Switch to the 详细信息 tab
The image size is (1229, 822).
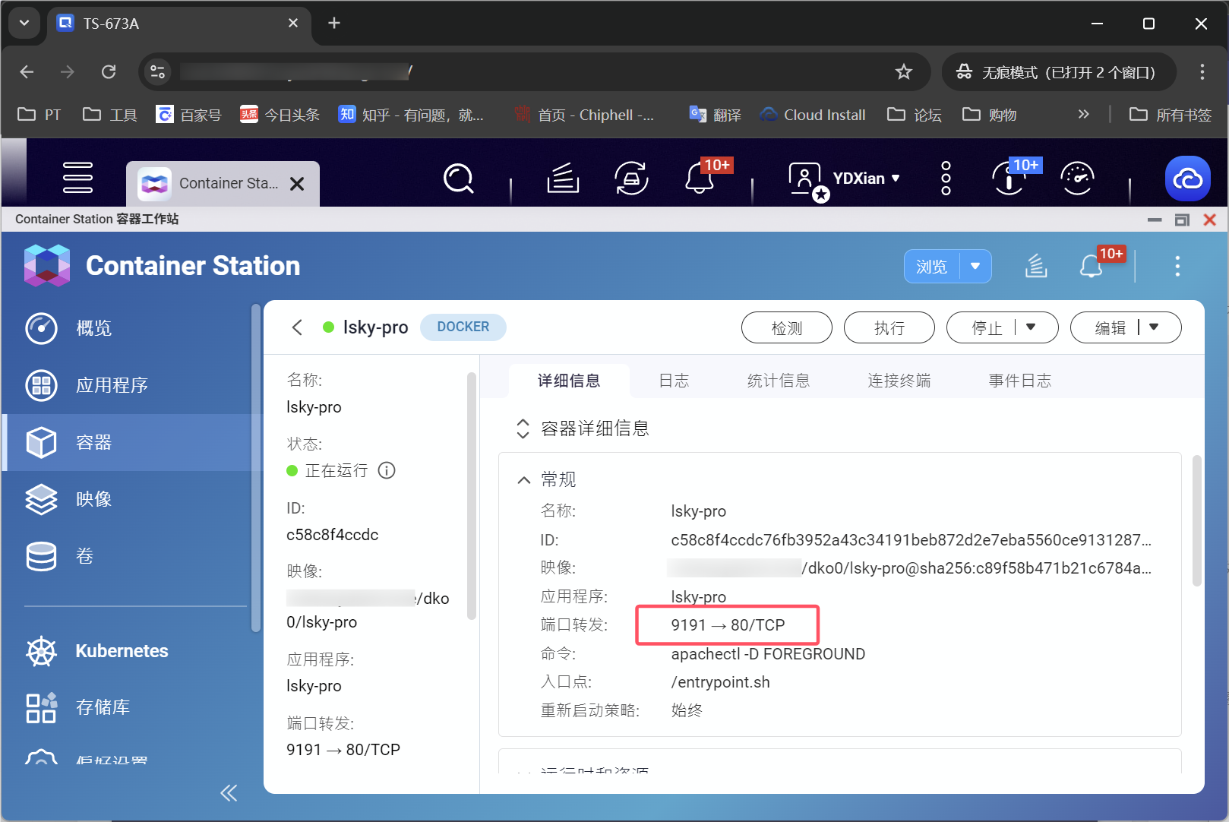tap(569, 381)
